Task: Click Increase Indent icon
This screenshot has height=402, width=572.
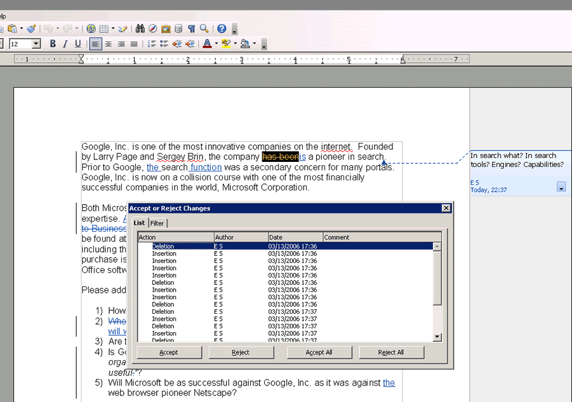Action: click(190, 44)
